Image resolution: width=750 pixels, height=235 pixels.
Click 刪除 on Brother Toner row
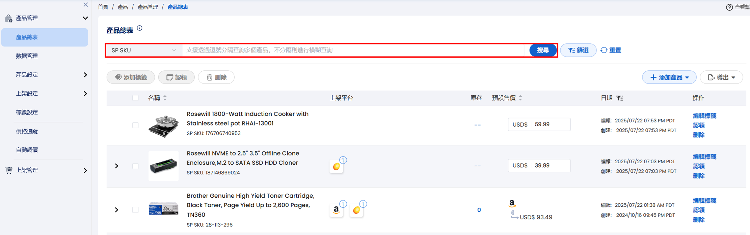click(699, 220)
